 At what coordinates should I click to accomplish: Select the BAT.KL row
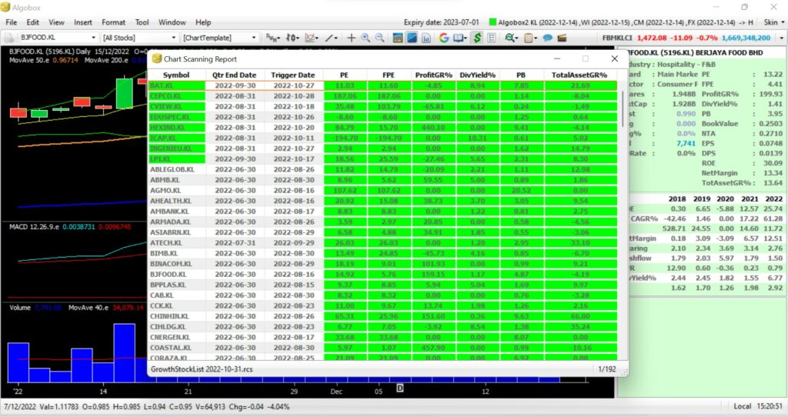click(382, 85)
